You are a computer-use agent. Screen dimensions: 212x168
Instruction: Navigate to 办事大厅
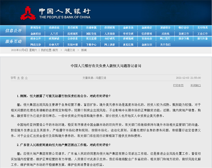(x=54, y=44)
